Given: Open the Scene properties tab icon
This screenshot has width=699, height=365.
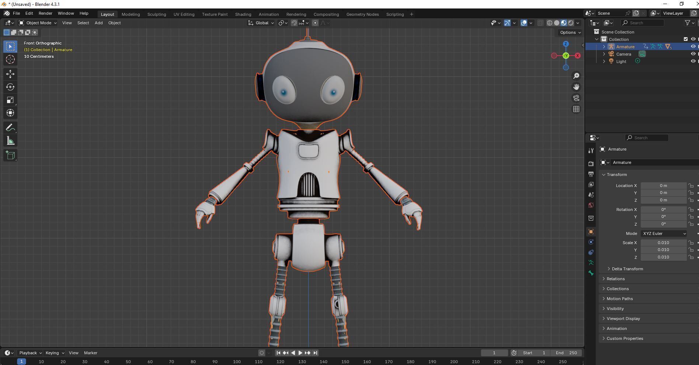Looking at the screenshot, I should point(591,194).
